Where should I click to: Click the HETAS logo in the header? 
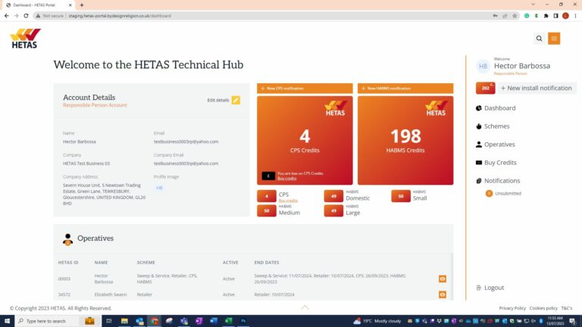(25, 39)
